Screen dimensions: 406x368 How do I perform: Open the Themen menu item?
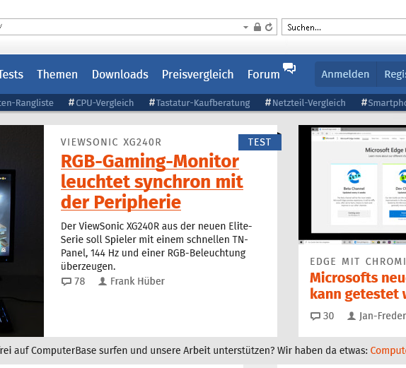[x=57, y=74]
